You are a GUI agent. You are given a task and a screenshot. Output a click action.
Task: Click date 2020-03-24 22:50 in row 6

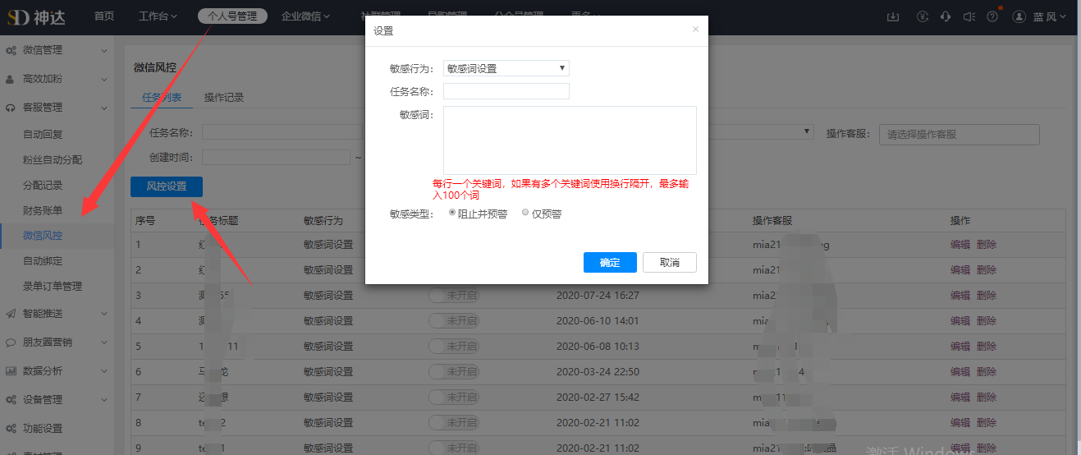coord(598,371)
